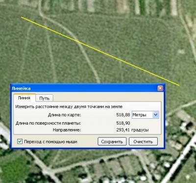This screenshot has width=196, height=183.
Task: Click the Линейка title bar
Action: tap(84, 88)
